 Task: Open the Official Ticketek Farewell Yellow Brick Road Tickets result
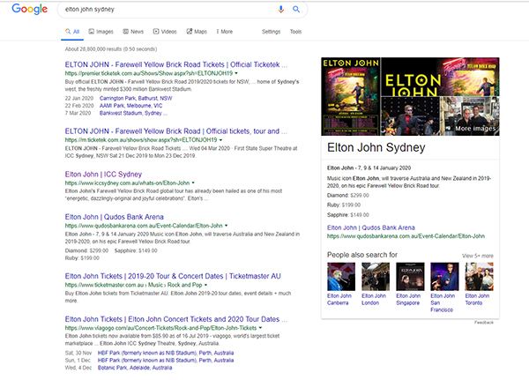175,64
